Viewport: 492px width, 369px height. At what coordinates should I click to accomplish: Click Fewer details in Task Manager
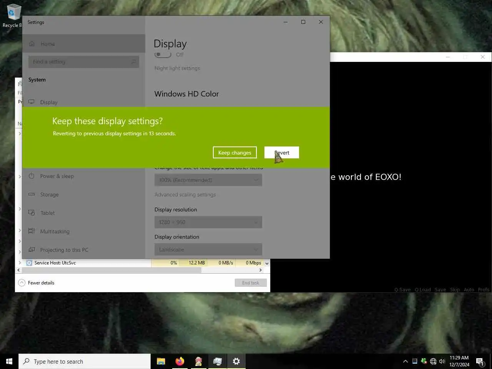41,283
